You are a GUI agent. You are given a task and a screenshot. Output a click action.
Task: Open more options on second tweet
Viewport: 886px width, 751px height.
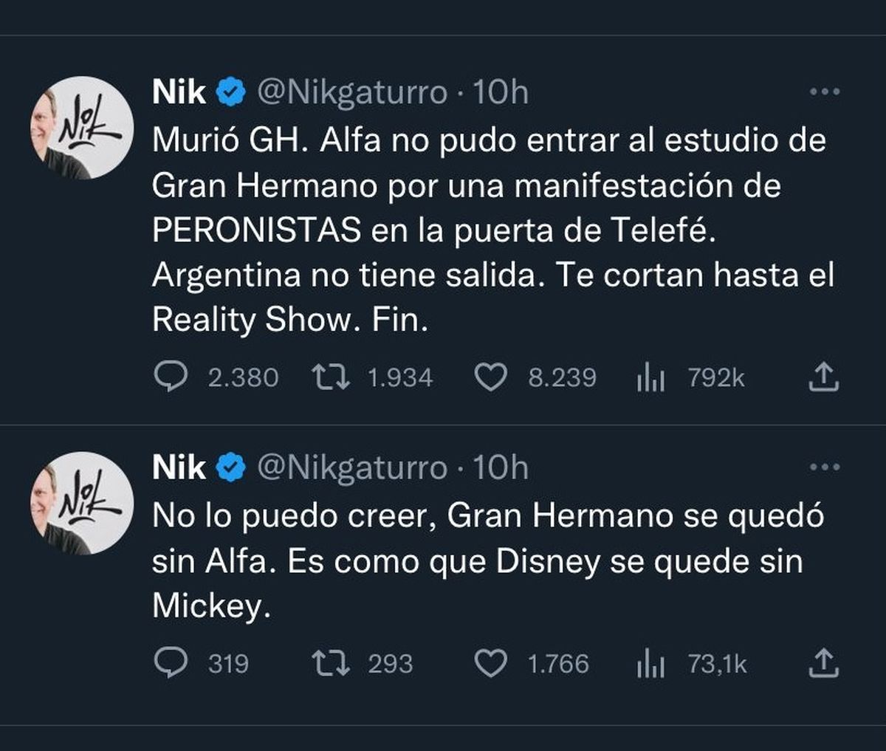(x=825, y=467)
